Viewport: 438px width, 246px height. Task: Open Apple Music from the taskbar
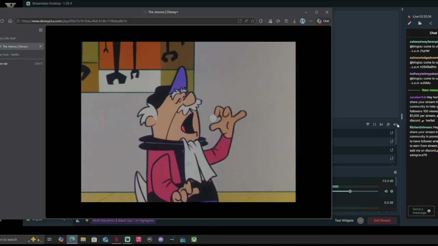[139, 240]
